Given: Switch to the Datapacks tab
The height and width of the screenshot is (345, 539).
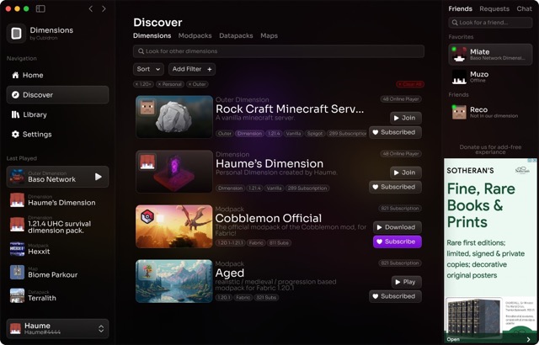Looking at the screenshot, I should point(236,35).
